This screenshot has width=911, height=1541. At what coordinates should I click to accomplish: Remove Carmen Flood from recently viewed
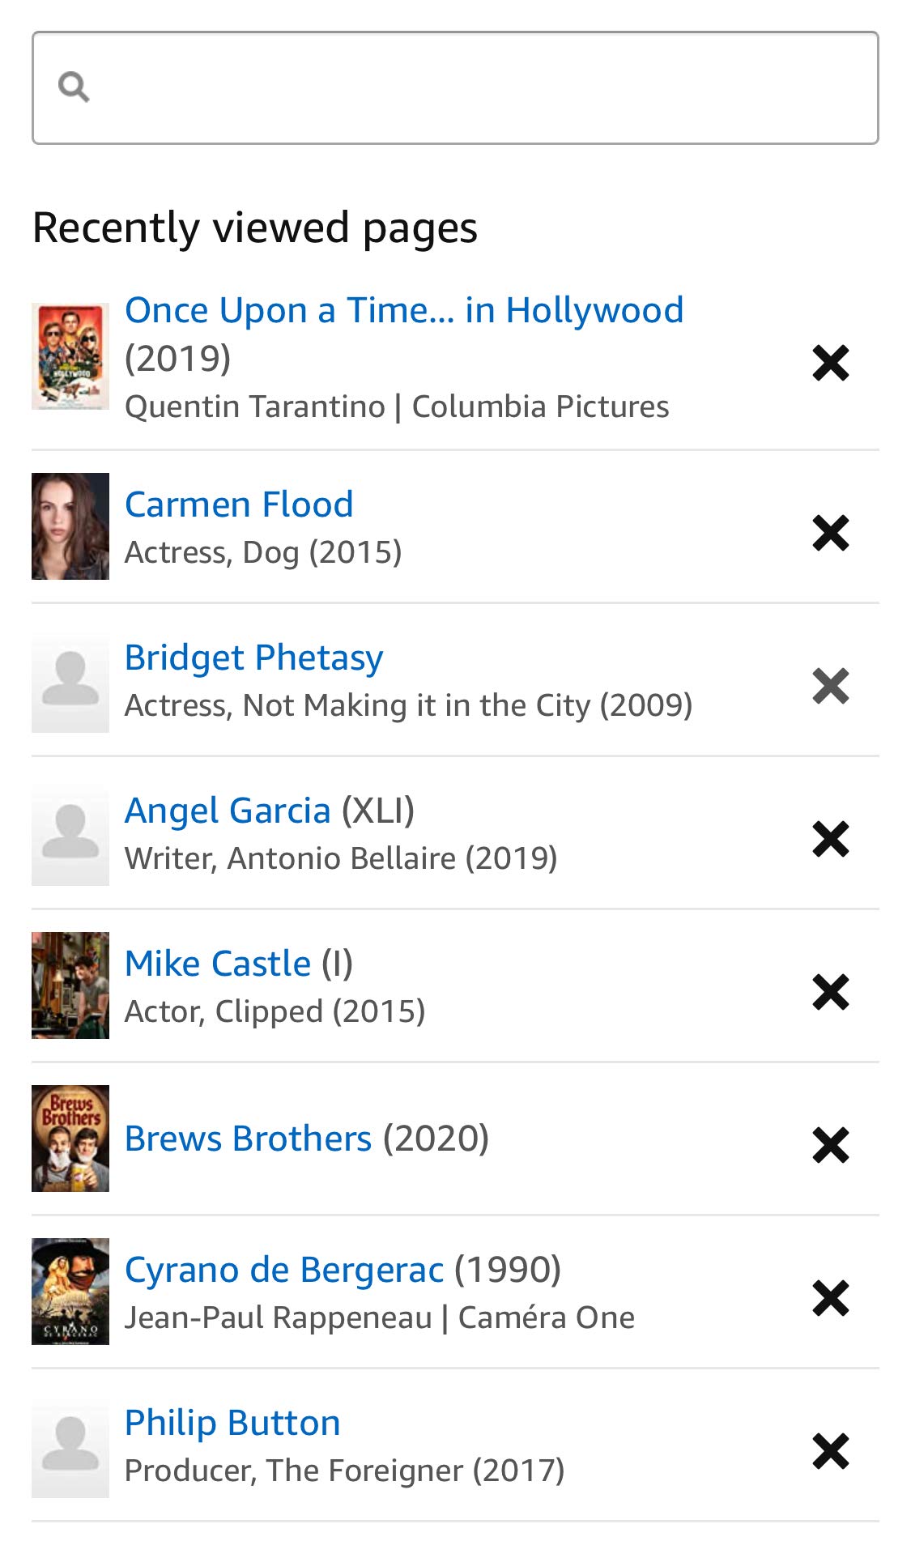830,533
